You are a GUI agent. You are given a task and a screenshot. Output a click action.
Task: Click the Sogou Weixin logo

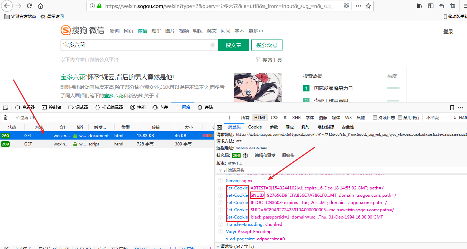click(x=82, y=30)
